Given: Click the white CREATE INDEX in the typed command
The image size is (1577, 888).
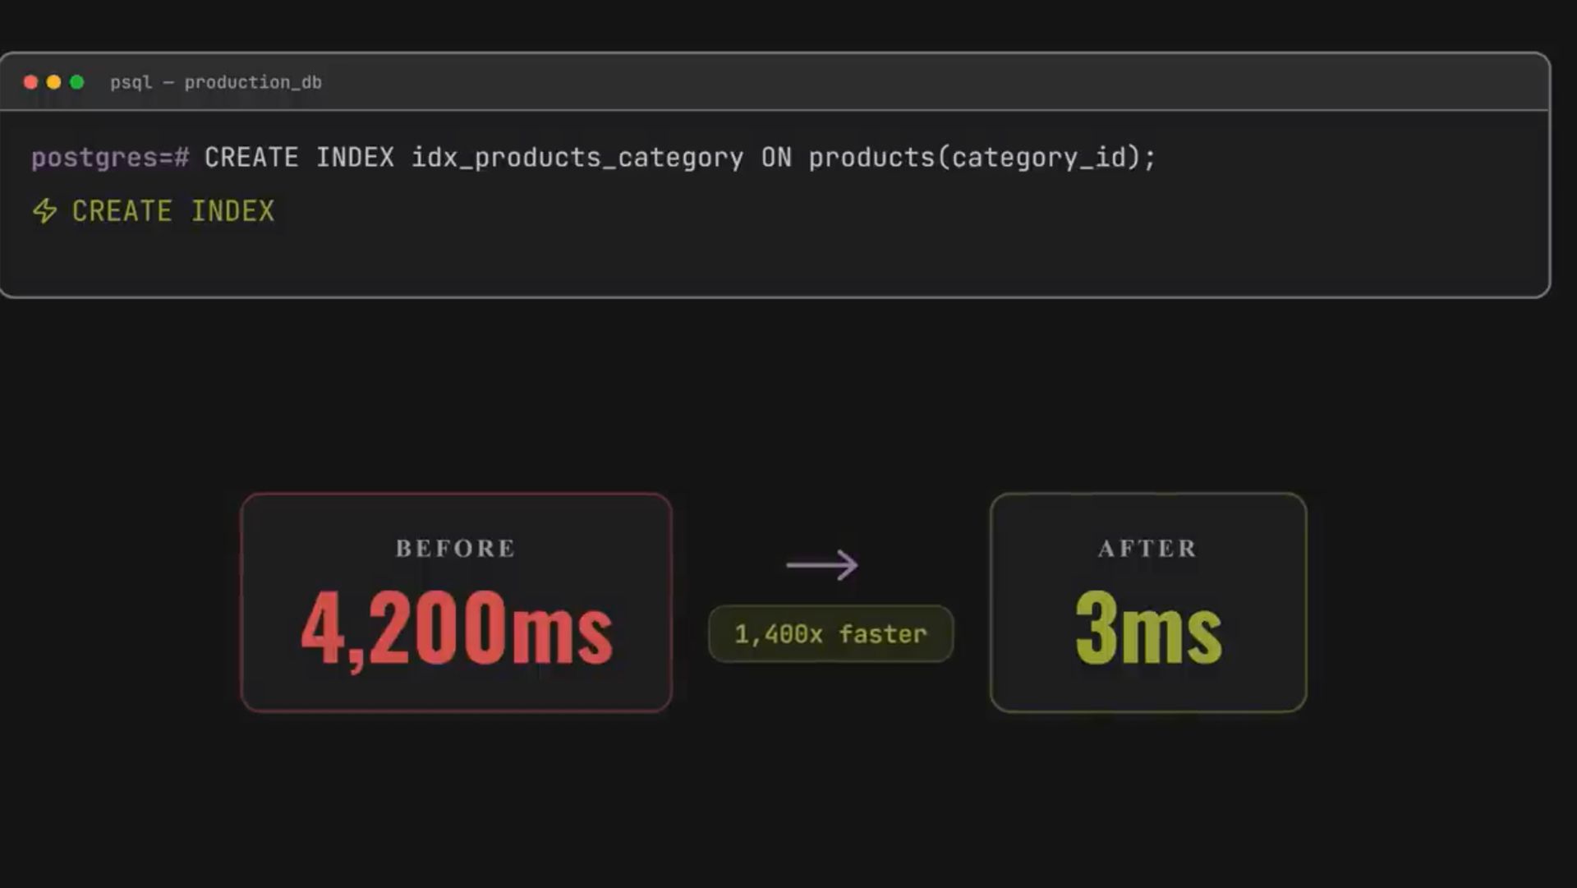Looking at the screenshot, I should click(299, 157).
